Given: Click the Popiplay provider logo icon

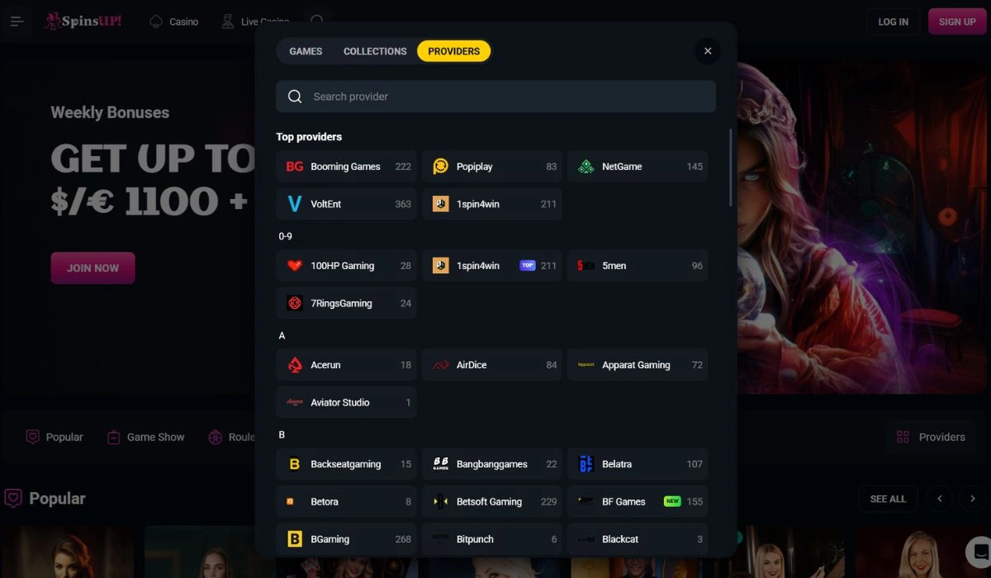Looking at the screenshot, I should point(441,167).
